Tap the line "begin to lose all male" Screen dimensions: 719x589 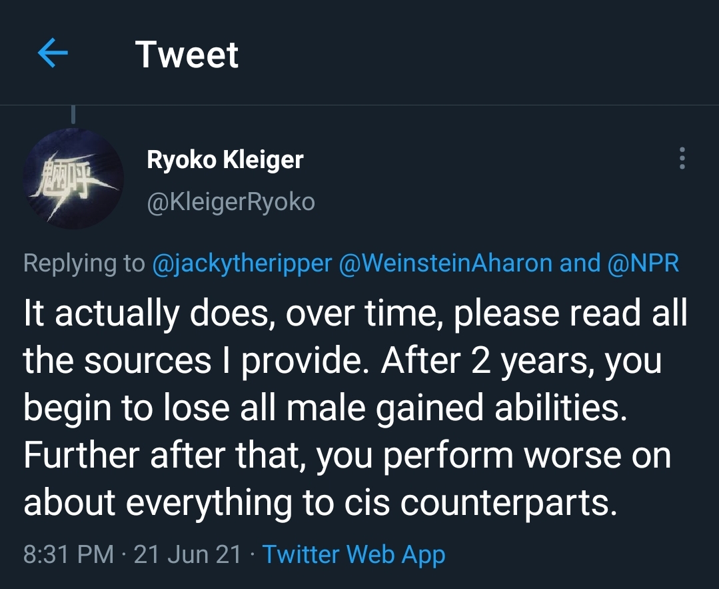[325, 408]
